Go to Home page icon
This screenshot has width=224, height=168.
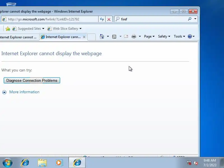[102, 36]
